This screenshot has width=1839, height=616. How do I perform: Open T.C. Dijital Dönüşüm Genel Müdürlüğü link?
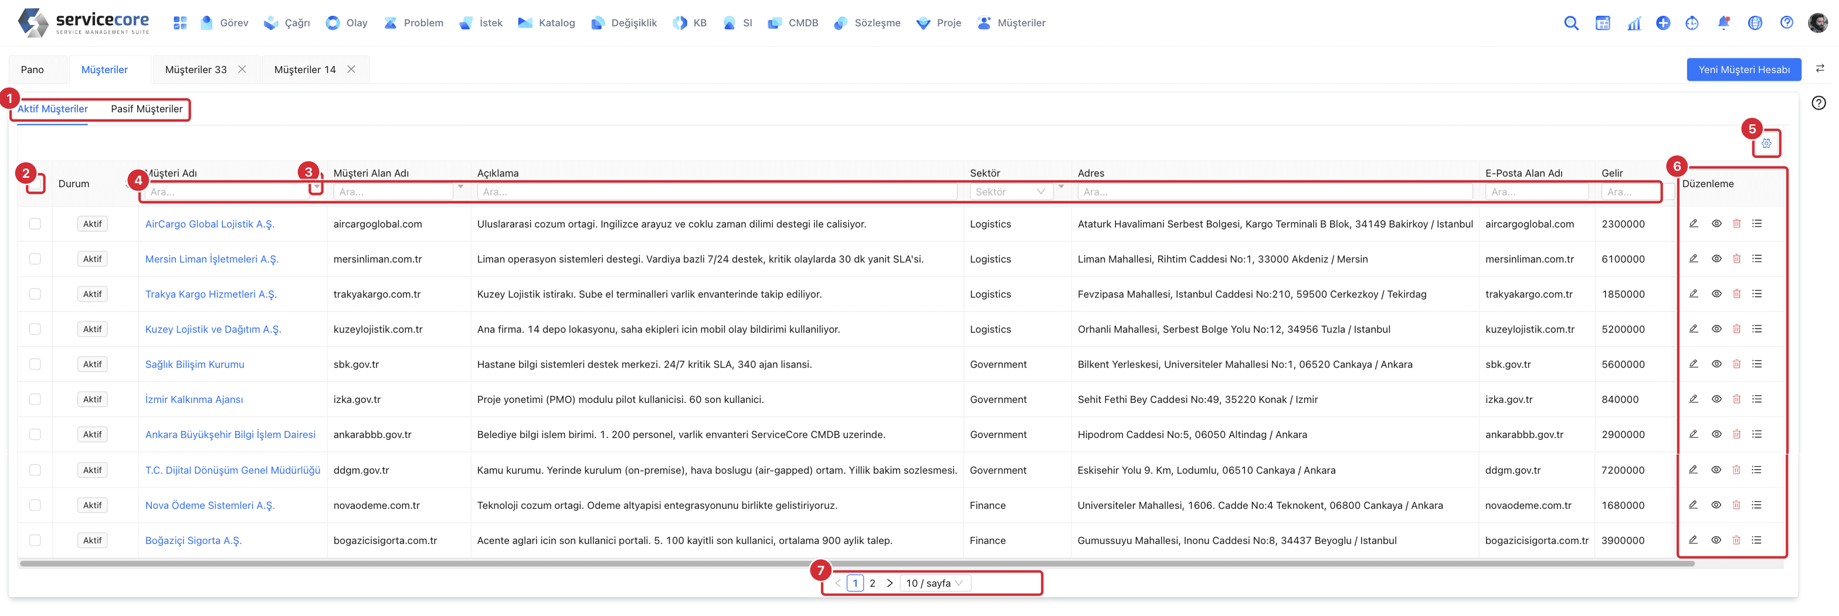click(233, 471)
